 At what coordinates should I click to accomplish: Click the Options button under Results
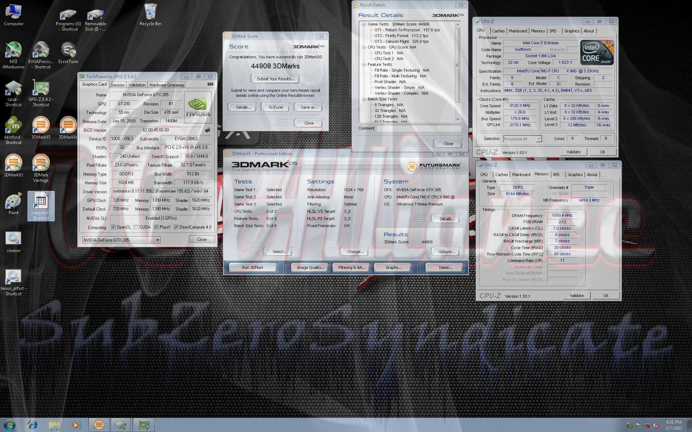(x=446, y=252)
